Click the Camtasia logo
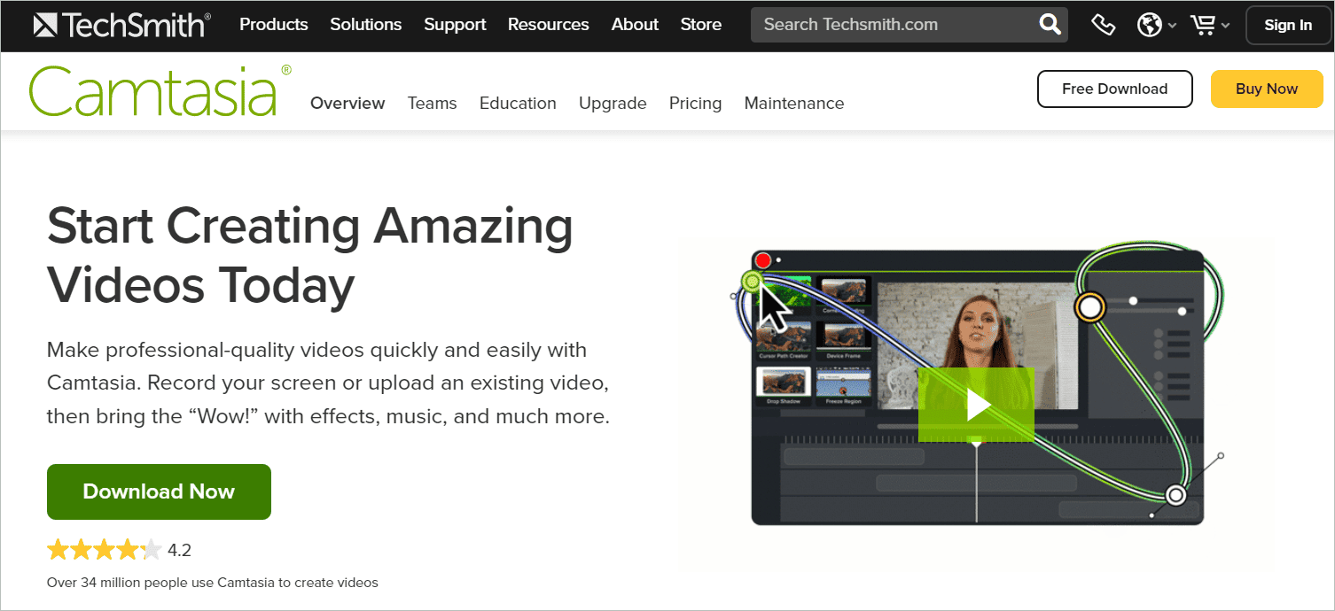1335x611 pixels. 156,89
